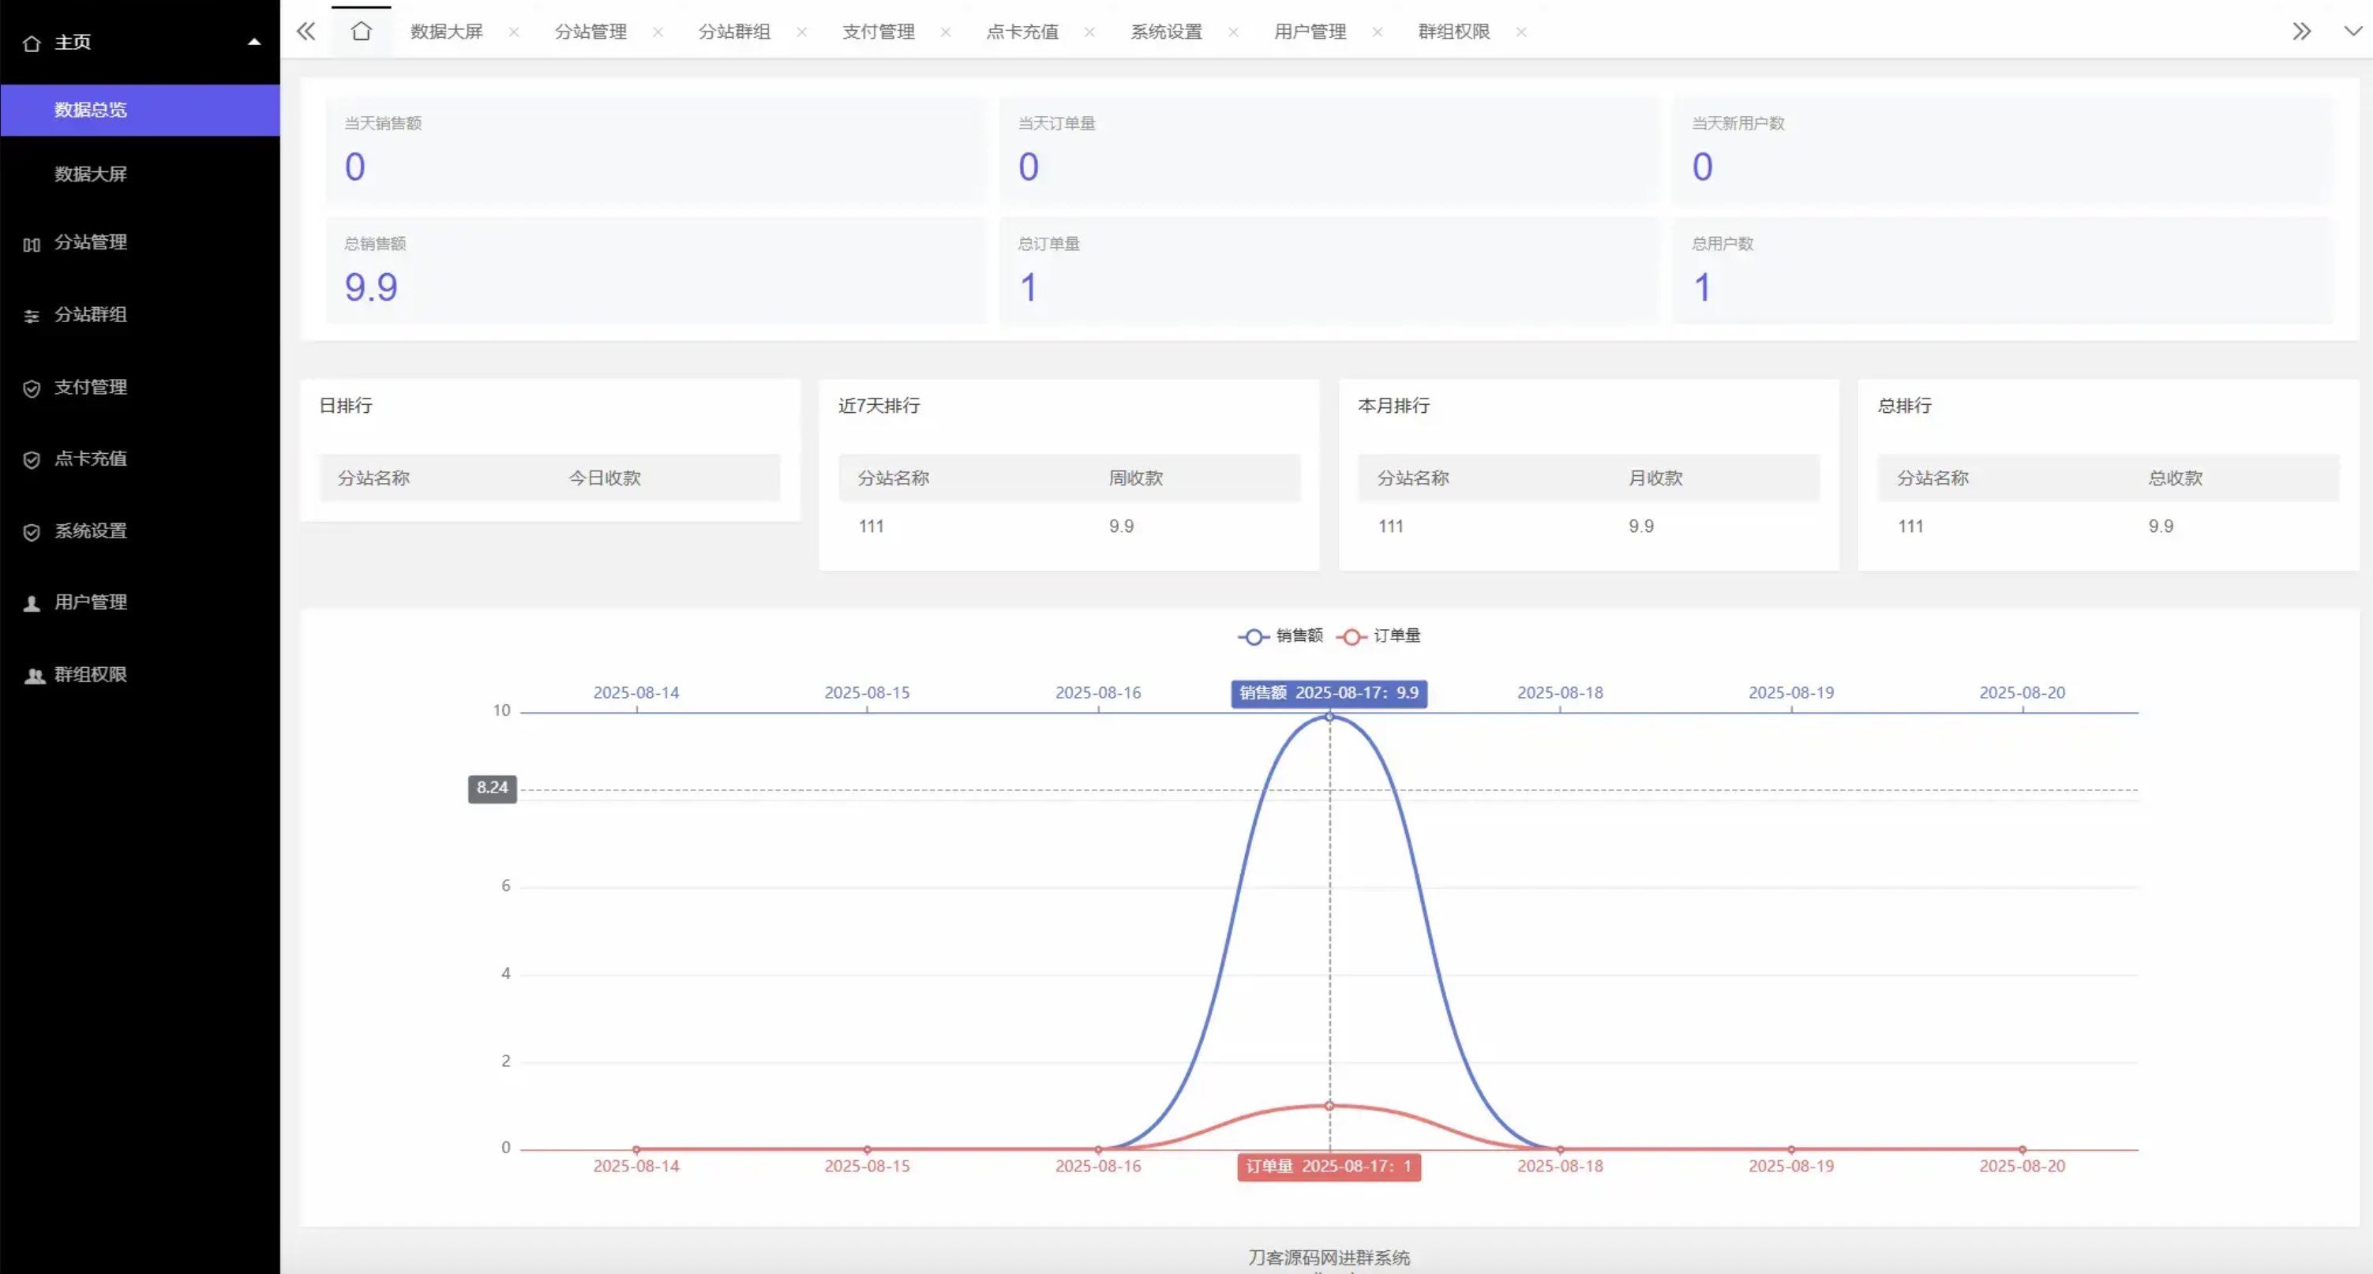Close the 群组权限 tab
The image size is (2373, 1274).
click(x=1521, y=32)
